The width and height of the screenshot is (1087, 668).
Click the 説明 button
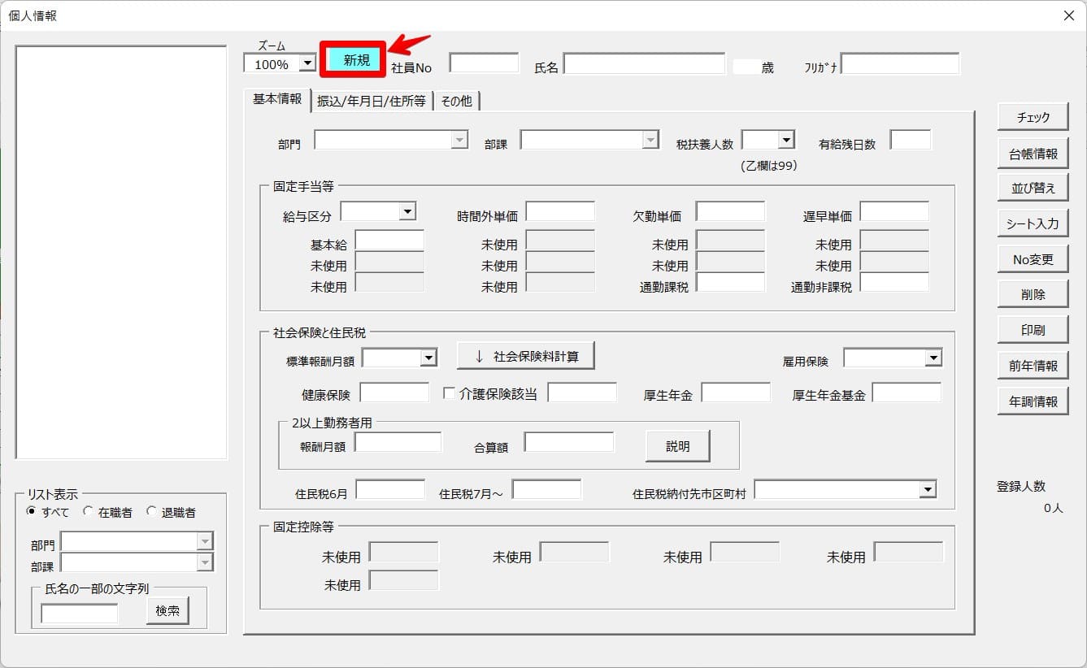[x=678, y=446]
